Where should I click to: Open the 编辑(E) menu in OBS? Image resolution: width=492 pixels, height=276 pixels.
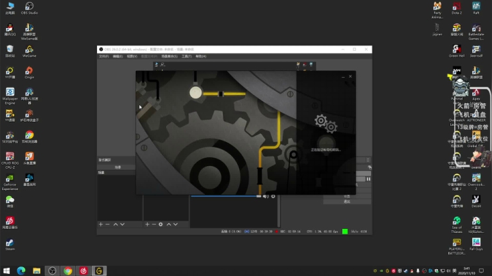118,57
